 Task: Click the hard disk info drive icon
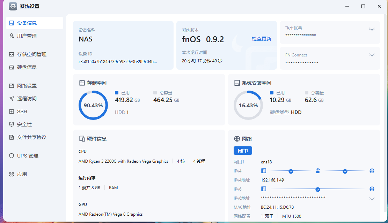click(12, 67)
